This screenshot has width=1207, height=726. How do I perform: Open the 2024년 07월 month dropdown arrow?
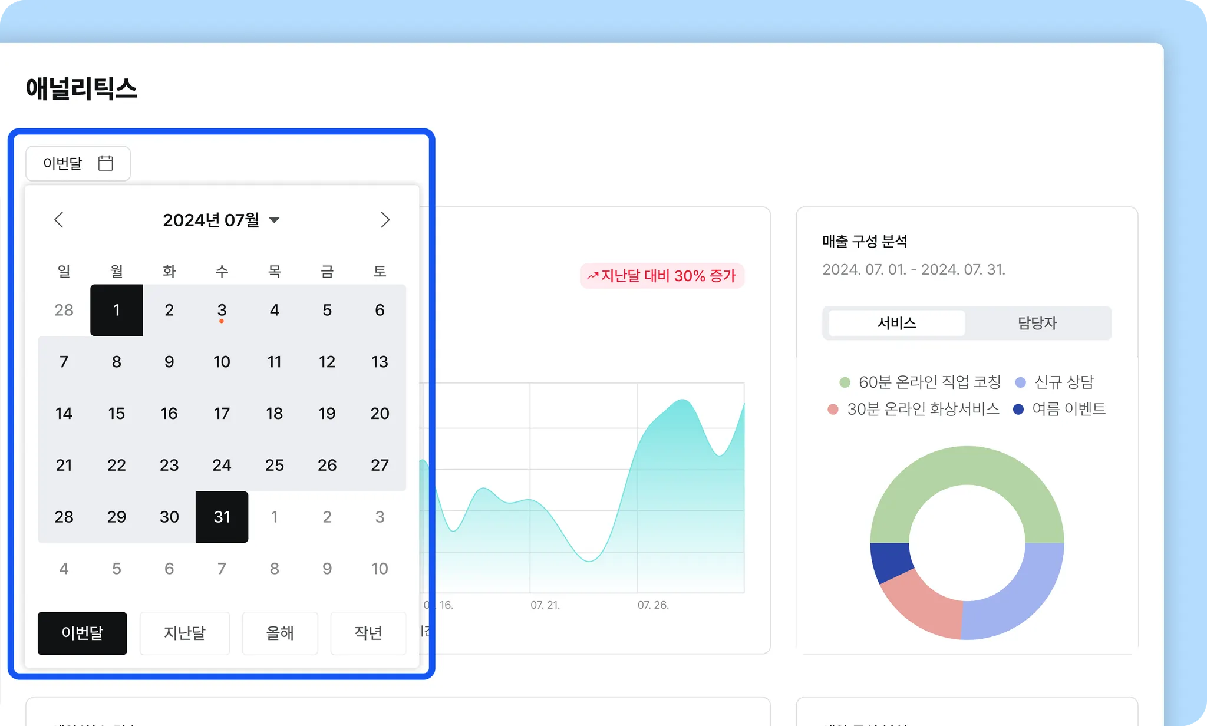274,220
